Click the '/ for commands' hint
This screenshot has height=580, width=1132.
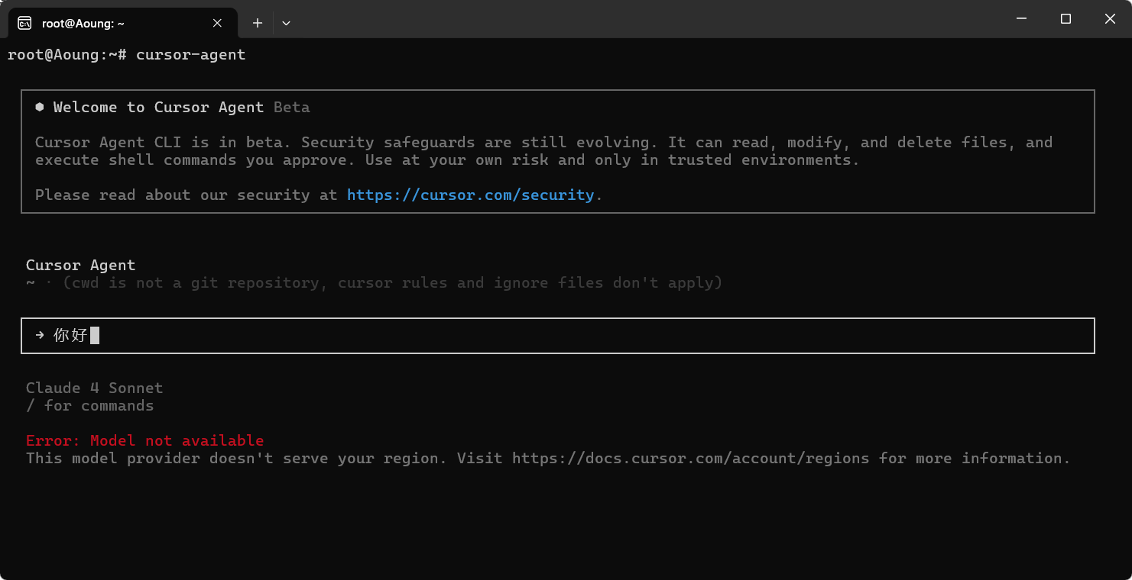click(x=89, y=405)
